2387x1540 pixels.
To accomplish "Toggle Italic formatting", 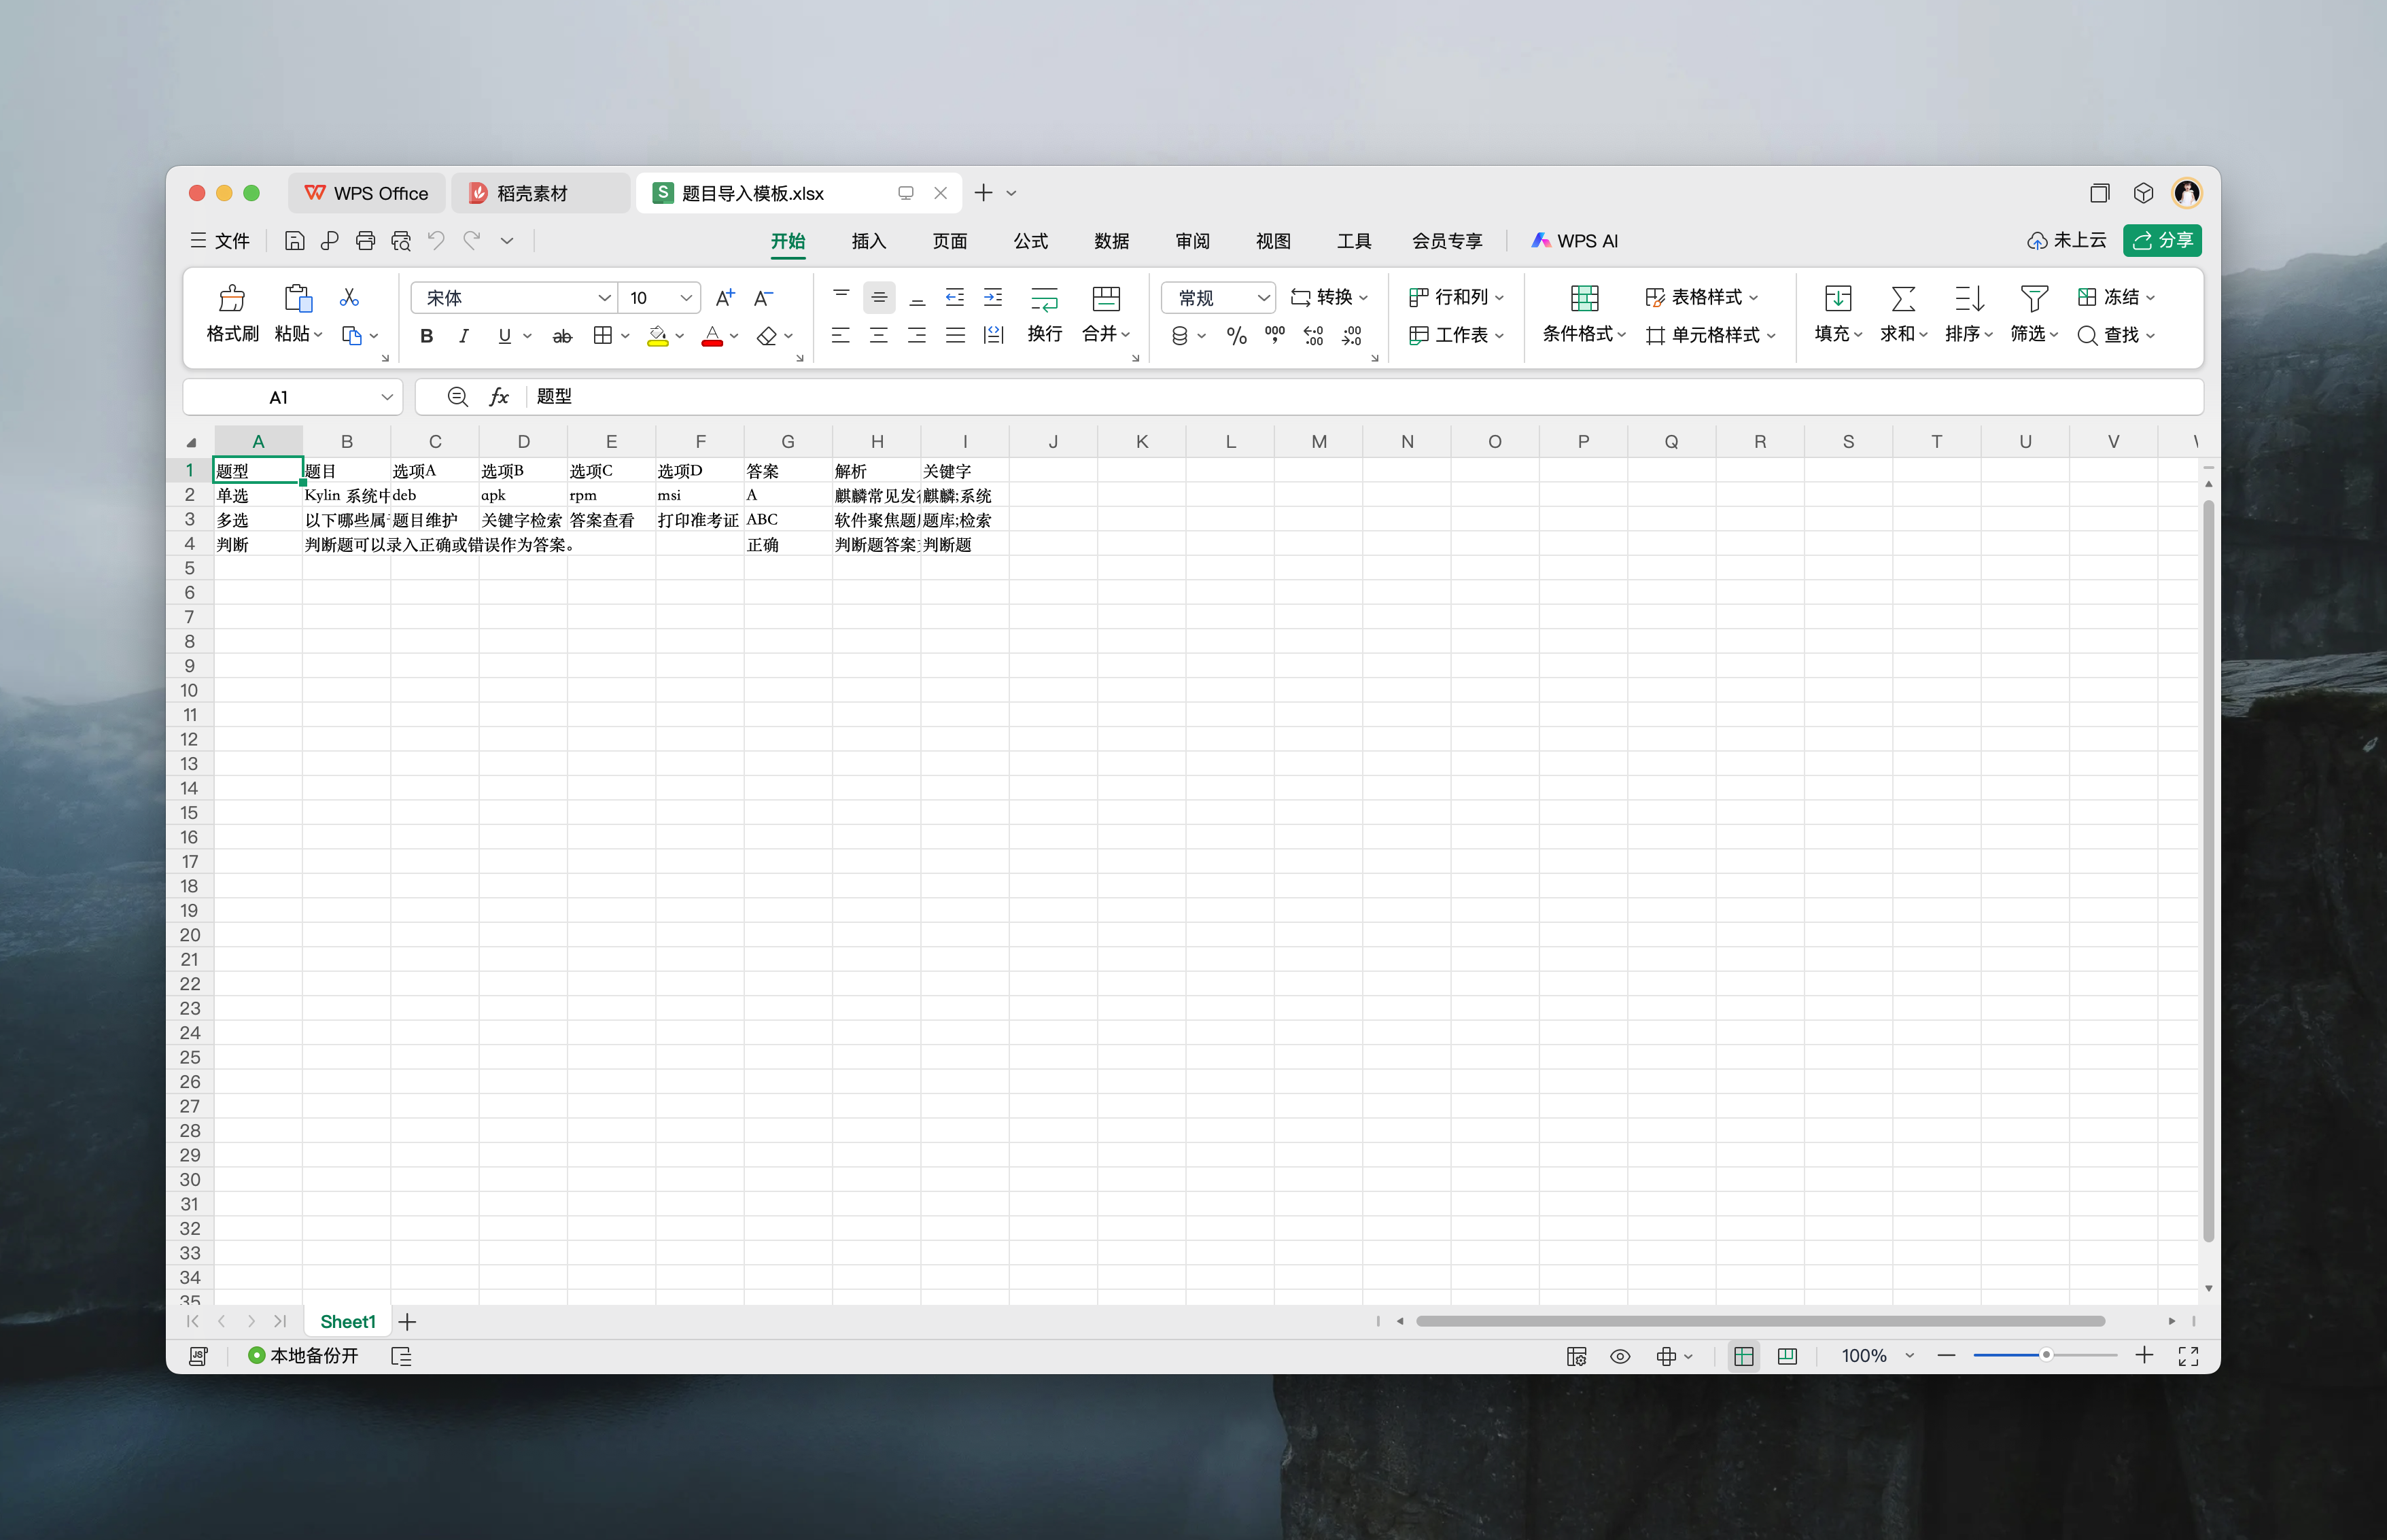I will (x=464, y=336).
